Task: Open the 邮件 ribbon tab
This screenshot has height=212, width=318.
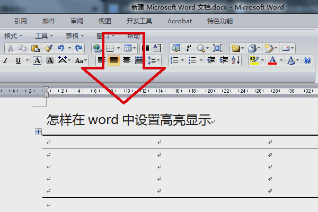Action: [x=49, y=21]
